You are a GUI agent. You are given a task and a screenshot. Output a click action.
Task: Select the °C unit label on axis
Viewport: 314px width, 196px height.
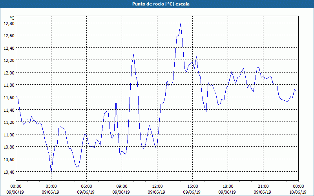coord(12,18)
